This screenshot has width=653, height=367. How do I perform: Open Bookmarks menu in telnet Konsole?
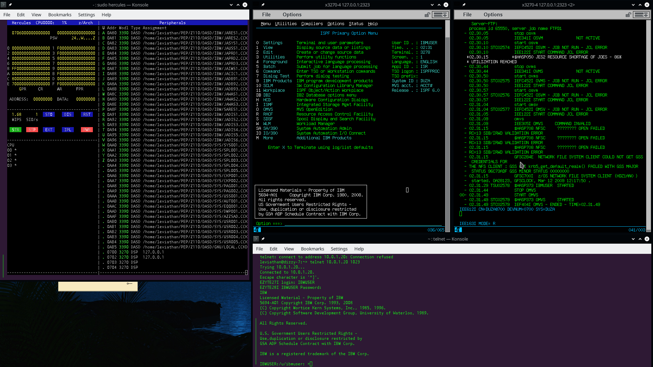tap(313, 249)
